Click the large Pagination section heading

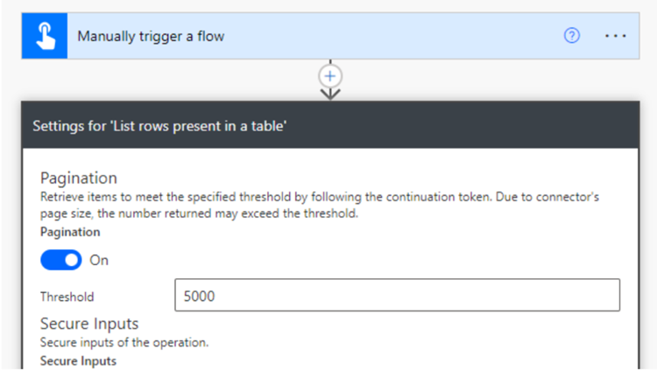pos(79,178)
